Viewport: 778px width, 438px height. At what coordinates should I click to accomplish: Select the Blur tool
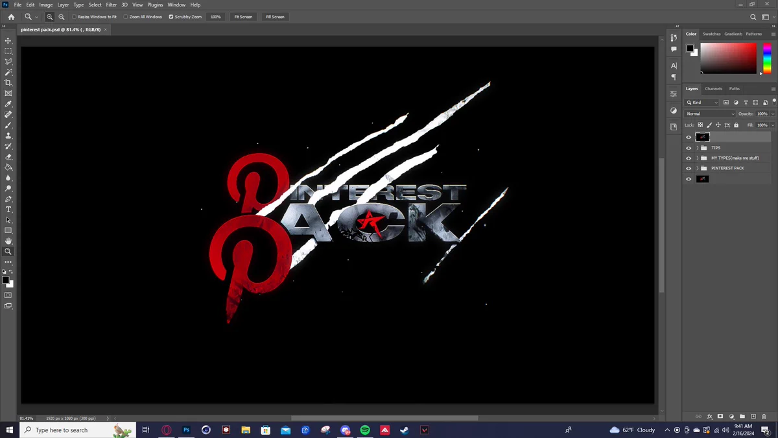(x=8, y=178)
